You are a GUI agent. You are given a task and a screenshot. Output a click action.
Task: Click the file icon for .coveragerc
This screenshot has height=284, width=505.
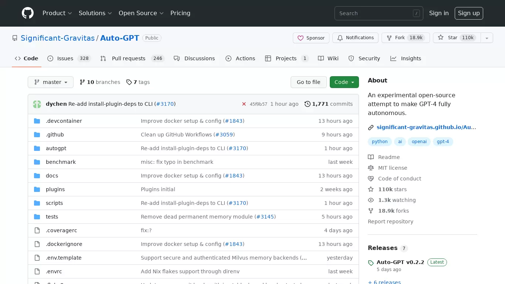pos(37,230)
